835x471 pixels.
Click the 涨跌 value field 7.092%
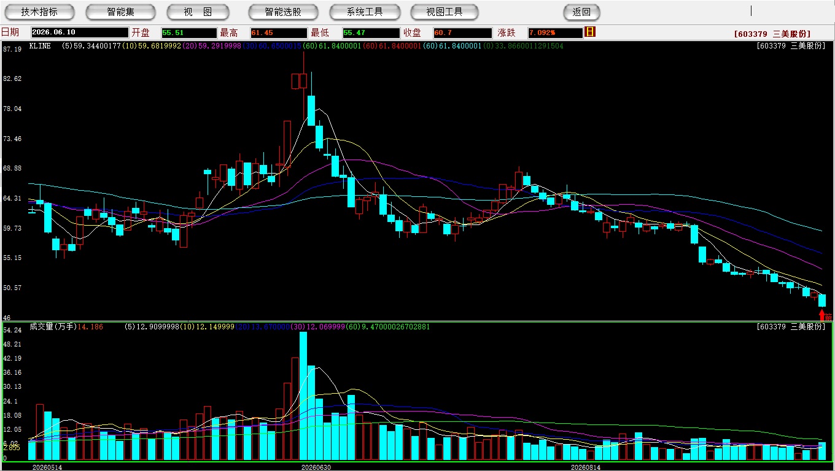click(x=554, y=33)
